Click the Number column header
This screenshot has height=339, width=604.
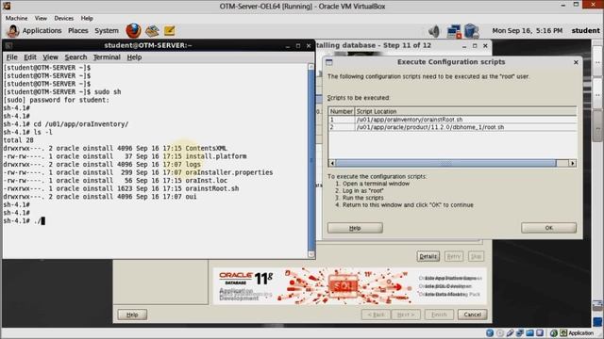coord(342,111)
